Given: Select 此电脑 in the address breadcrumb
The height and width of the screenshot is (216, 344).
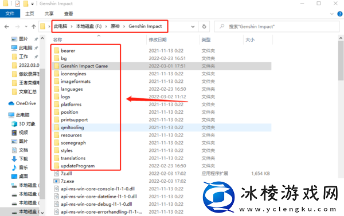Looking at the screenshot, I should coord(61,26).
